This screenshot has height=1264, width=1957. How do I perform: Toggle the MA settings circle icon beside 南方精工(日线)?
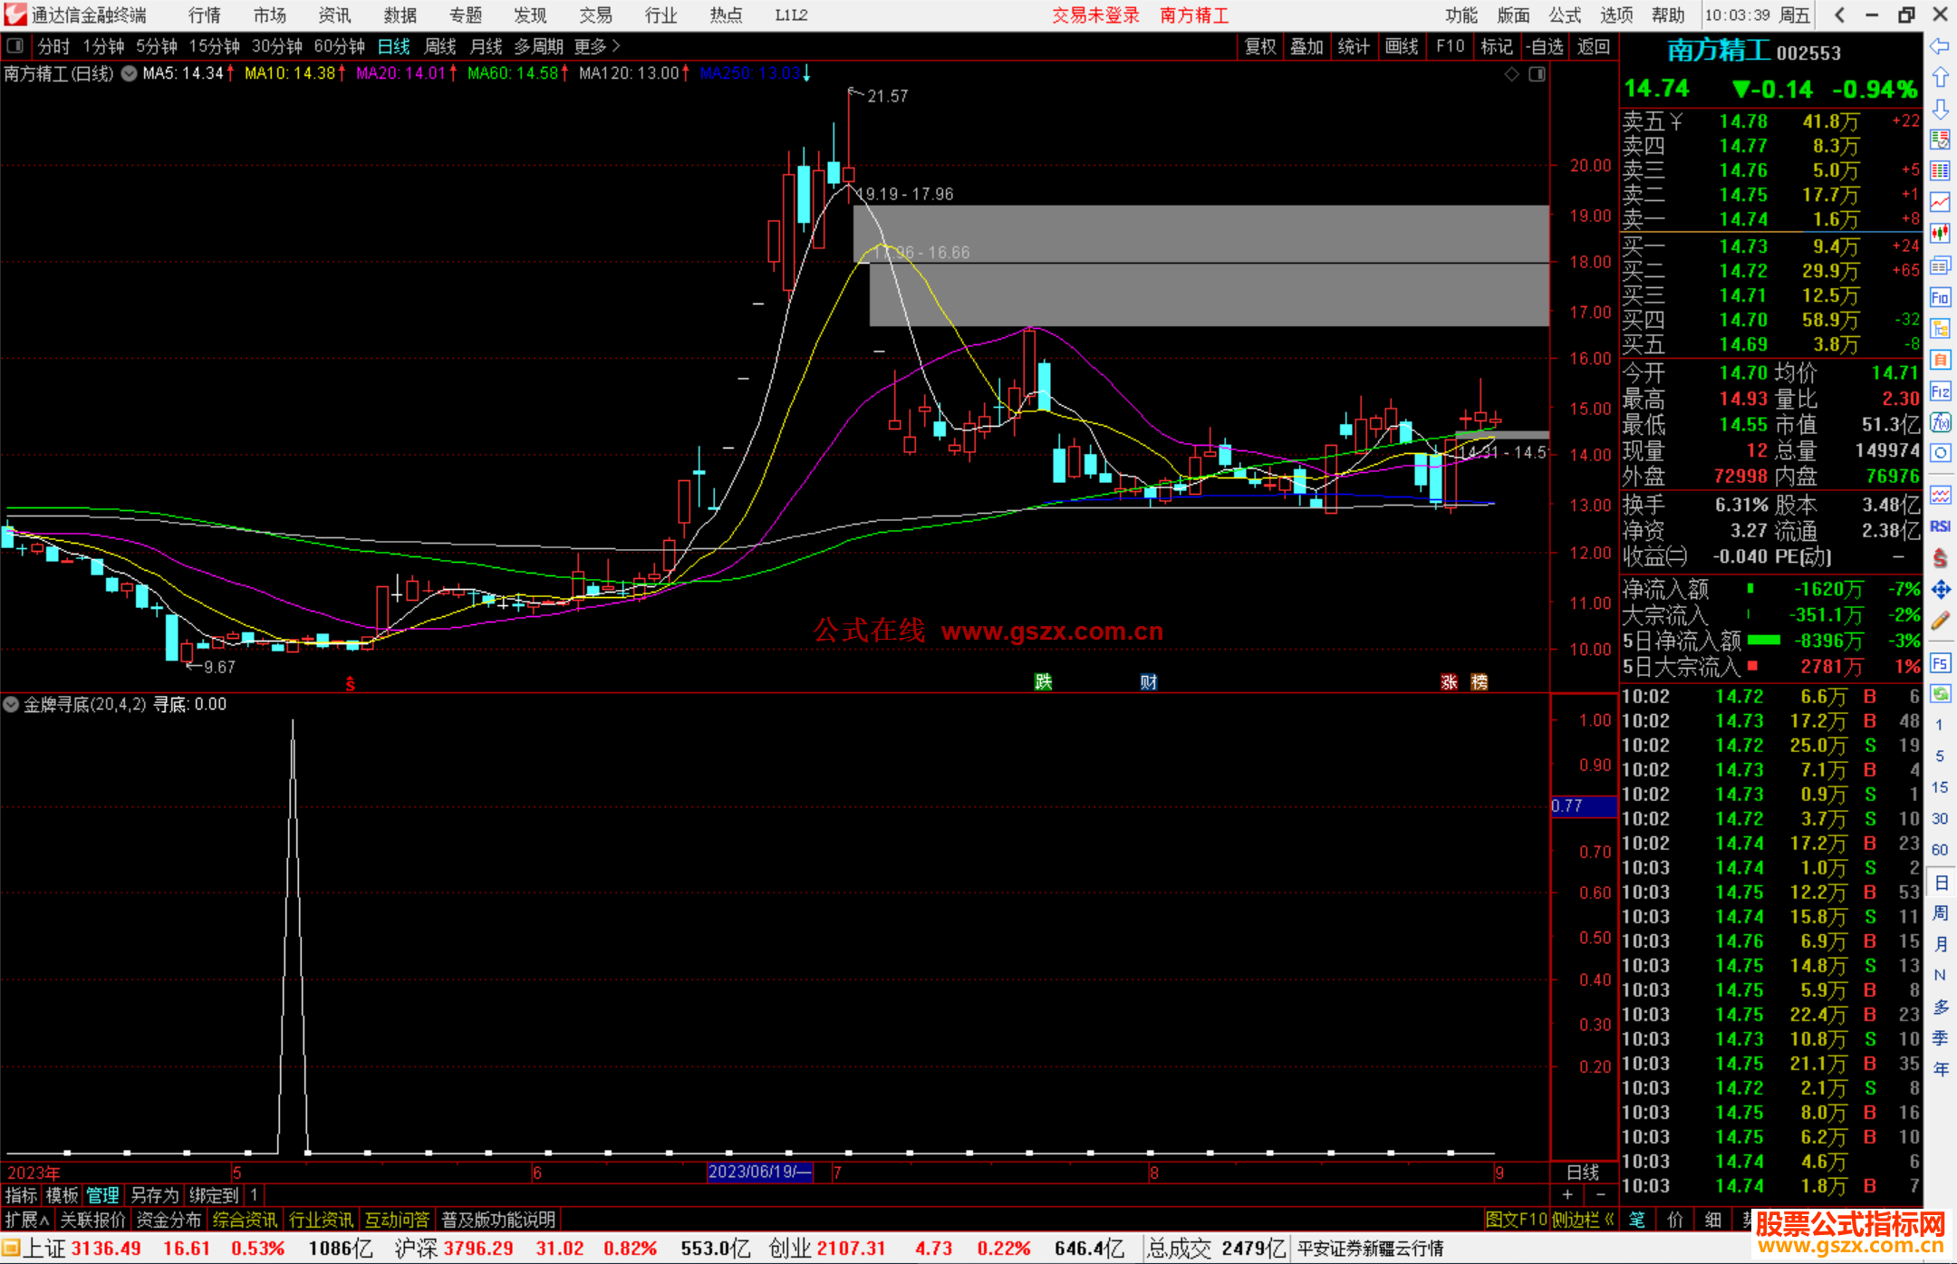point(129,73)
